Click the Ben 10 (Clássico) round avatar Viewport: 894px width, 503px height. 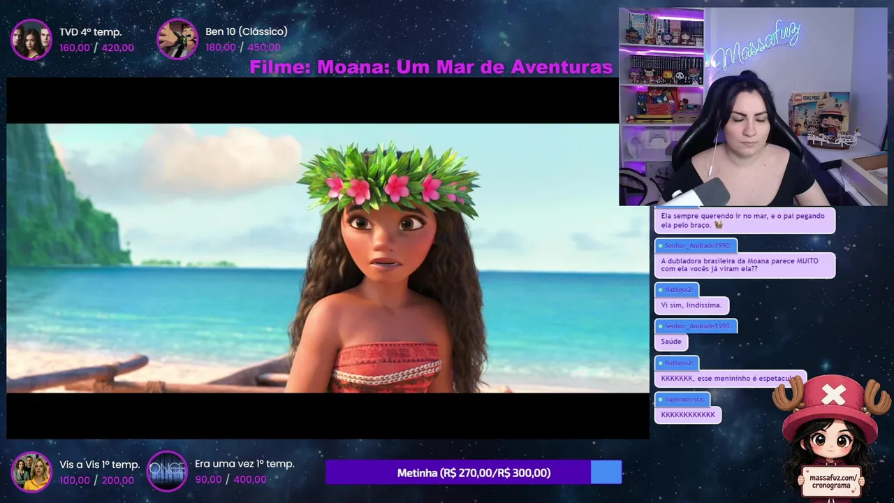click(177, 39)
